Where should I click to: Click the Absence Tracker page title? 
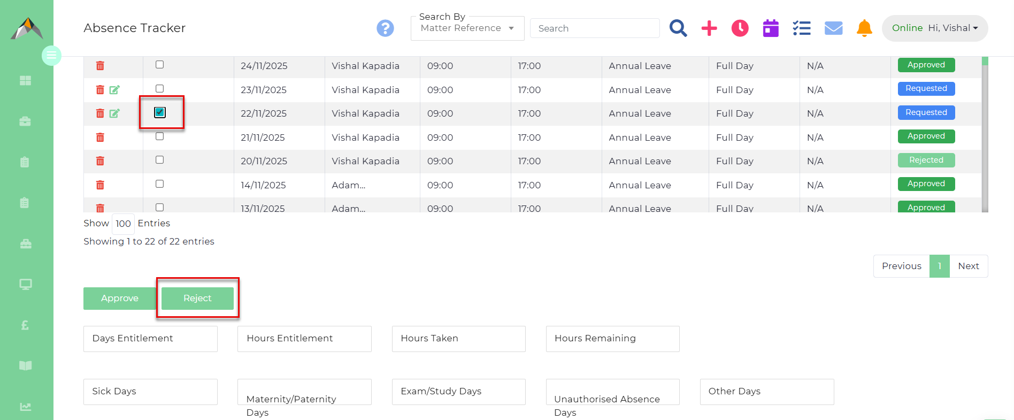tap(135, 28)
